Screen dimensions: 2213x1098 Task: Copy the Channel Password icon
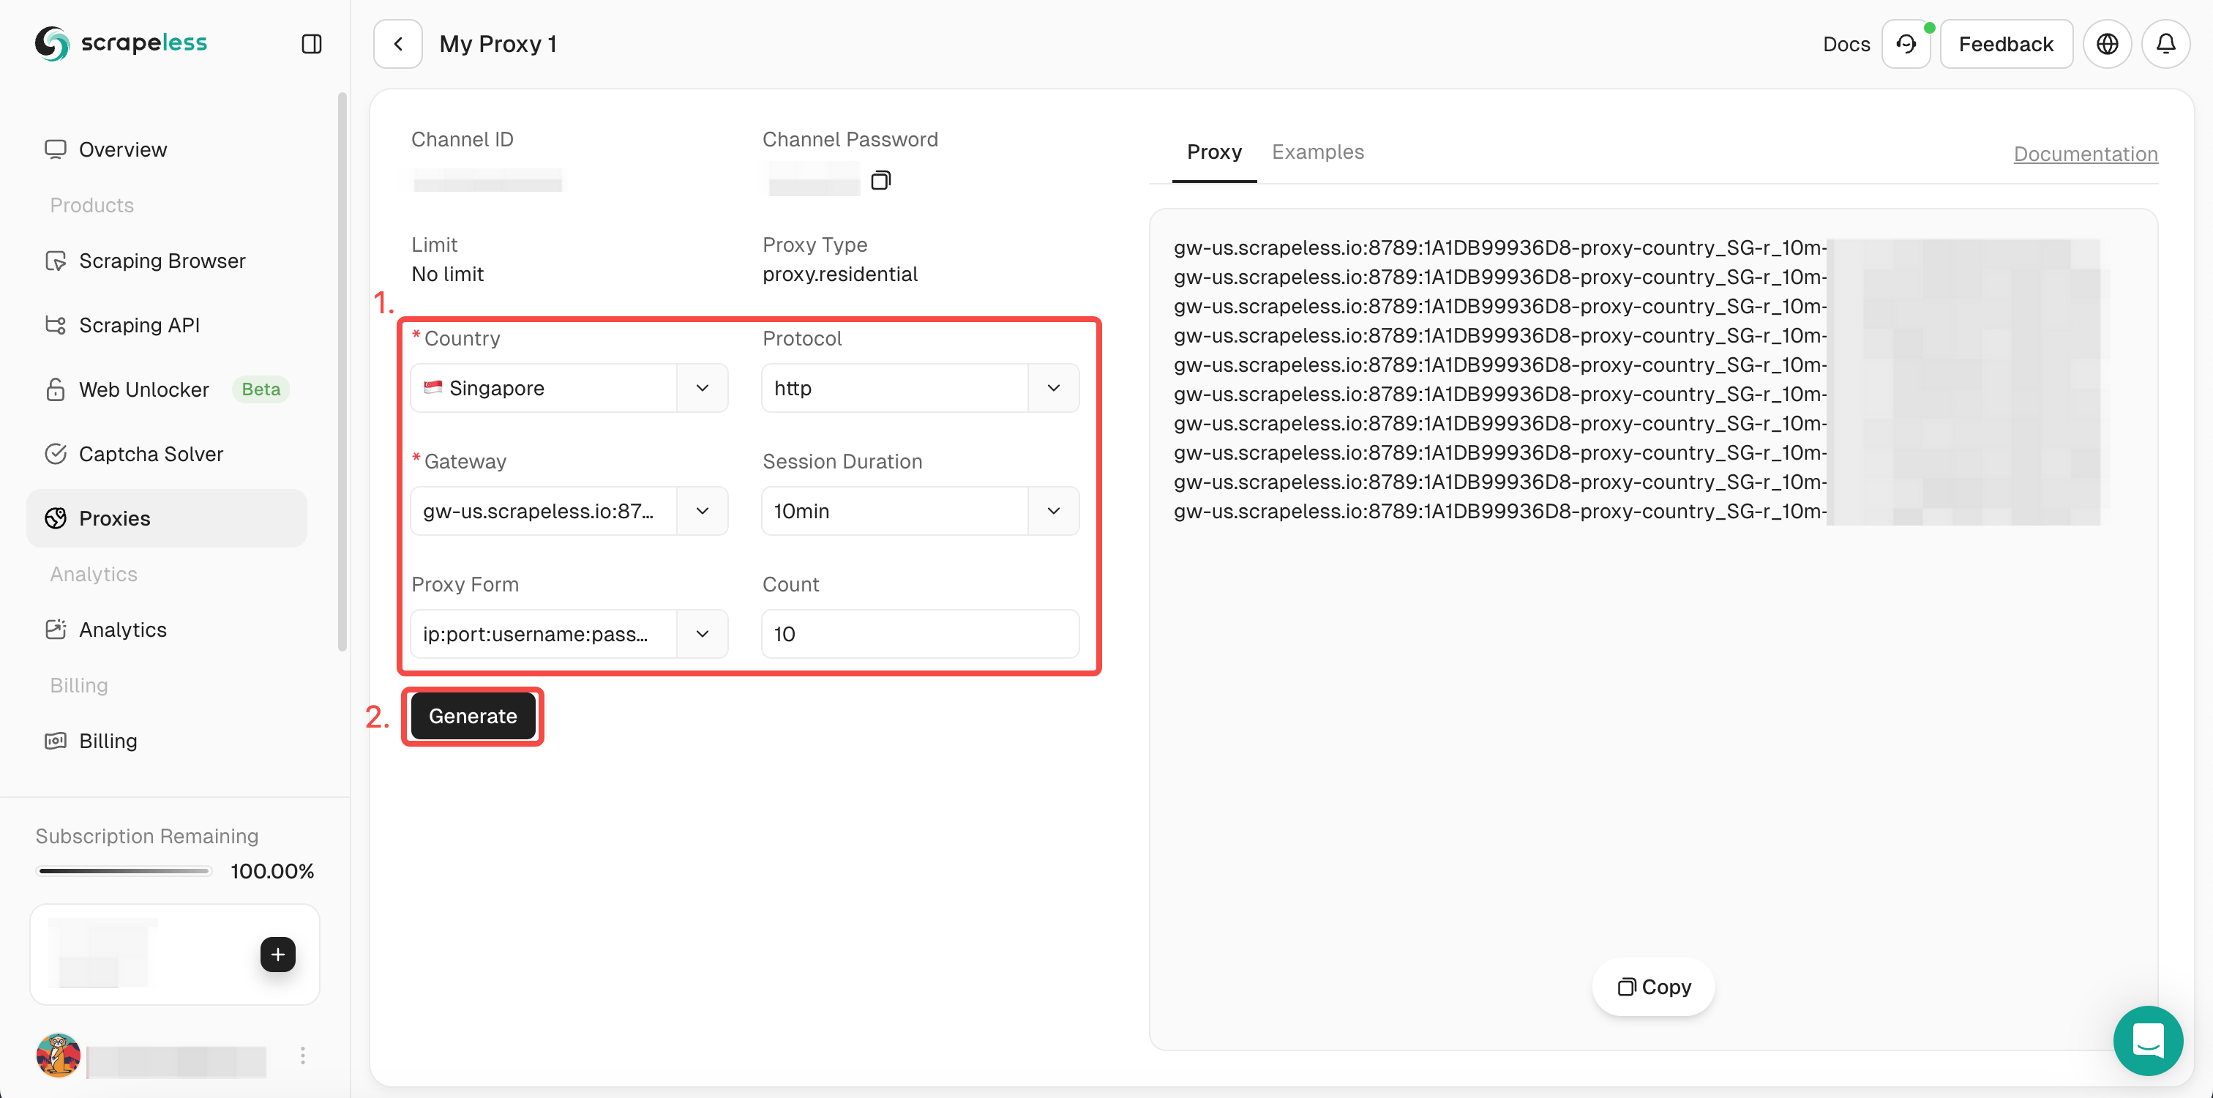pyautogui.click(x=880, y=180)
